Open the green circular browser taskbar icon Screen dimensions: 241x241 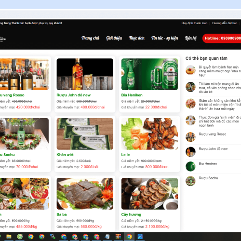(20, 237)
